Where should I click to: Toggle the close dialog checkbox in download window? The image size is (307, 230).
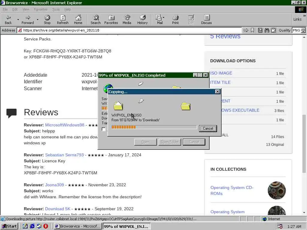(x=103, y=129)
